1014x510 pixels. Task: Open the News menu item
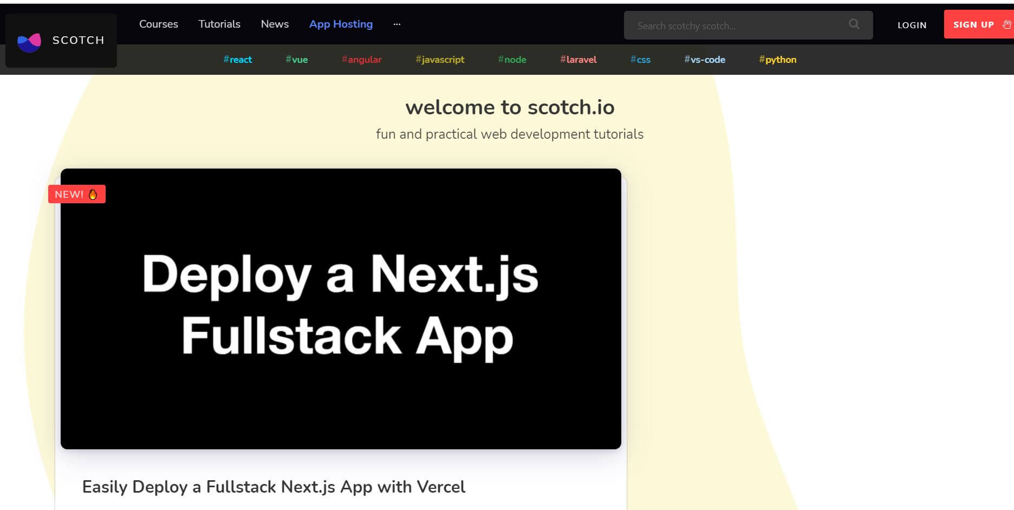pyautogui.click(x=275, y=24)
